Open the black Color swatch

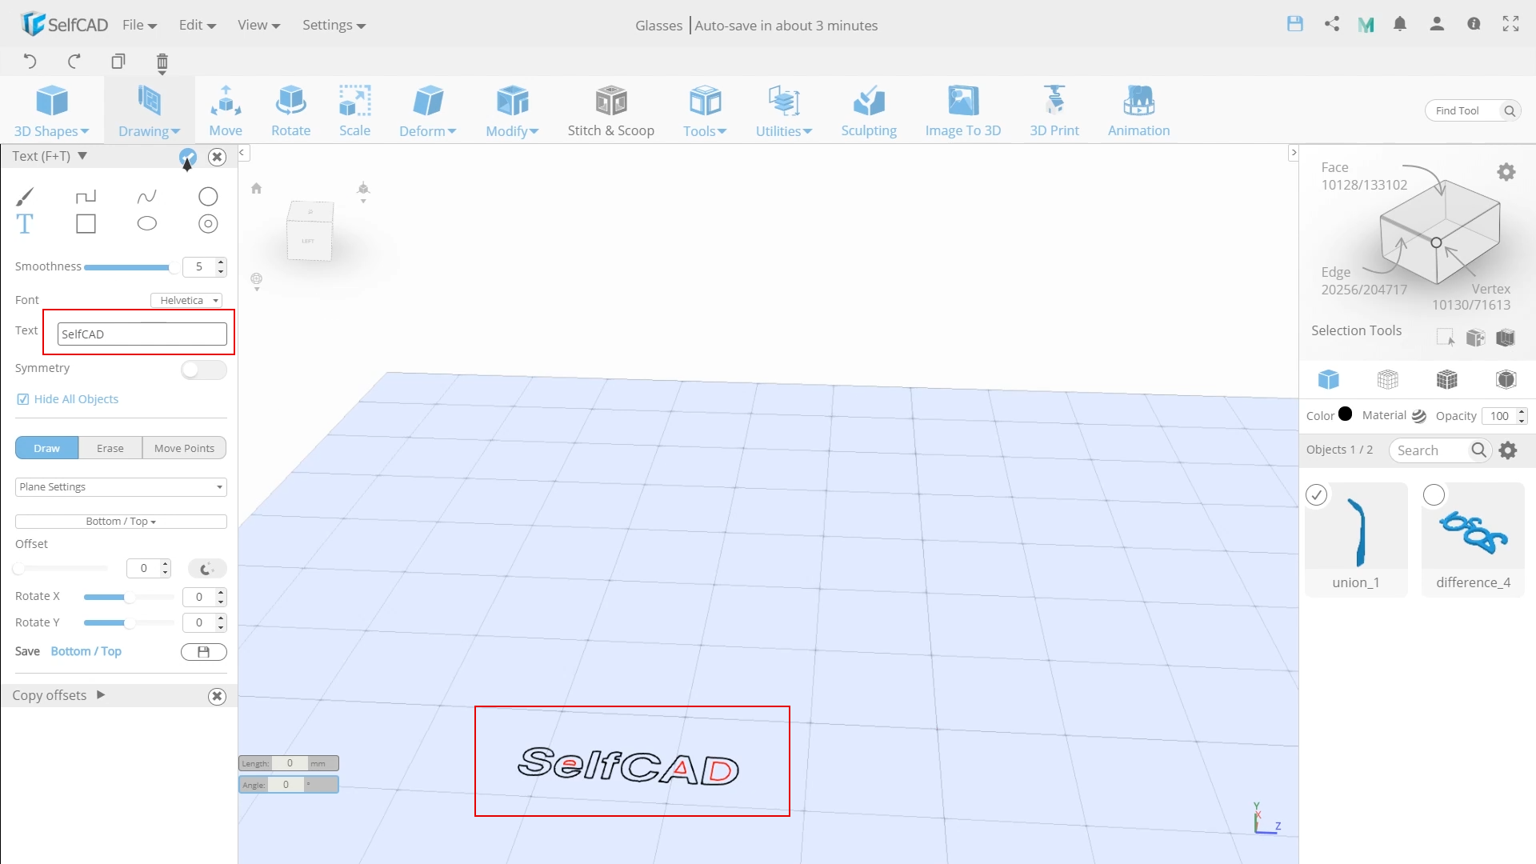pyautogui.click(x=1345, y=414)
